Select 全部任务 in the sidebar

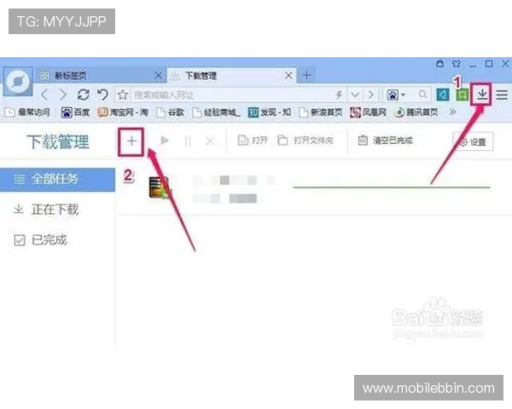pos(57,180)
